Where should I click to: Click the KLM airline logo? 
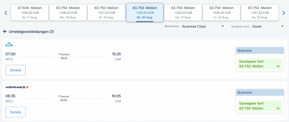tap(9, 45)
